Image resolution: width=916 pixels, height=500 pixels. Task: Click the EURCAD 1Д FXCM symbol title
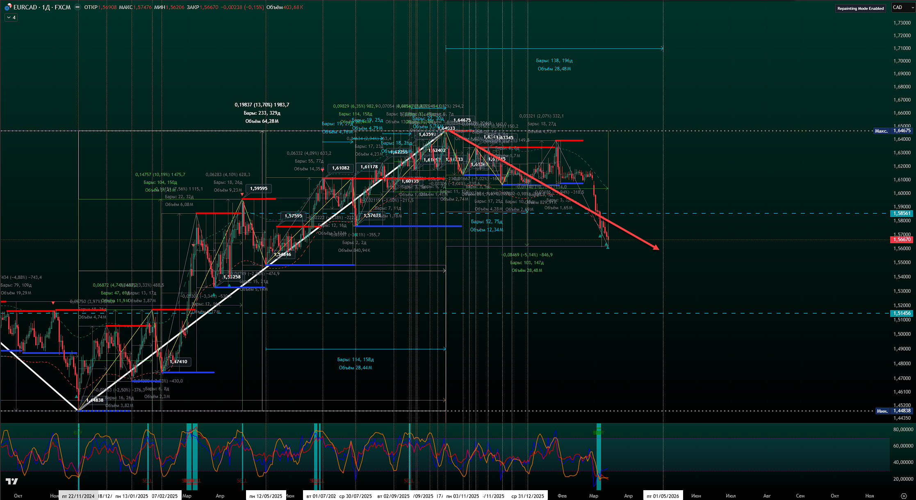pos(42,7)
